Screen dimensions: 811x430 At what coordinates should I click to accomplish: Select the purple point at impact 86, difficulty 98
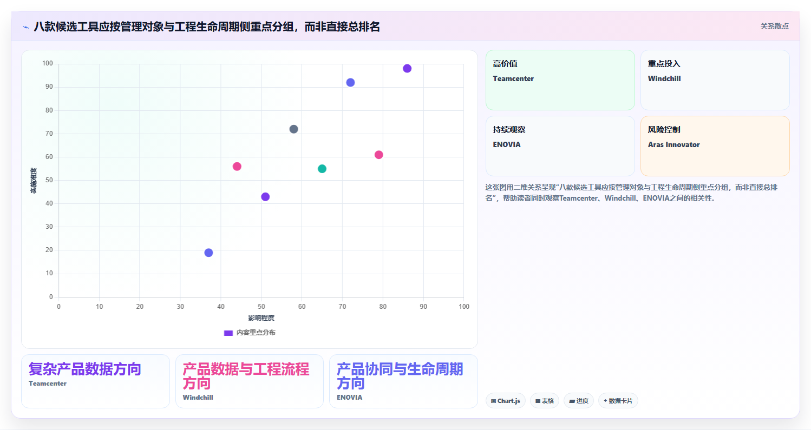coord(407,69)
